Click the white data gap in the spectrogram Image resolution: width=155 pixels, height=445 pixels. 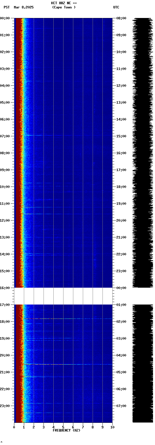tap(63, 296)
